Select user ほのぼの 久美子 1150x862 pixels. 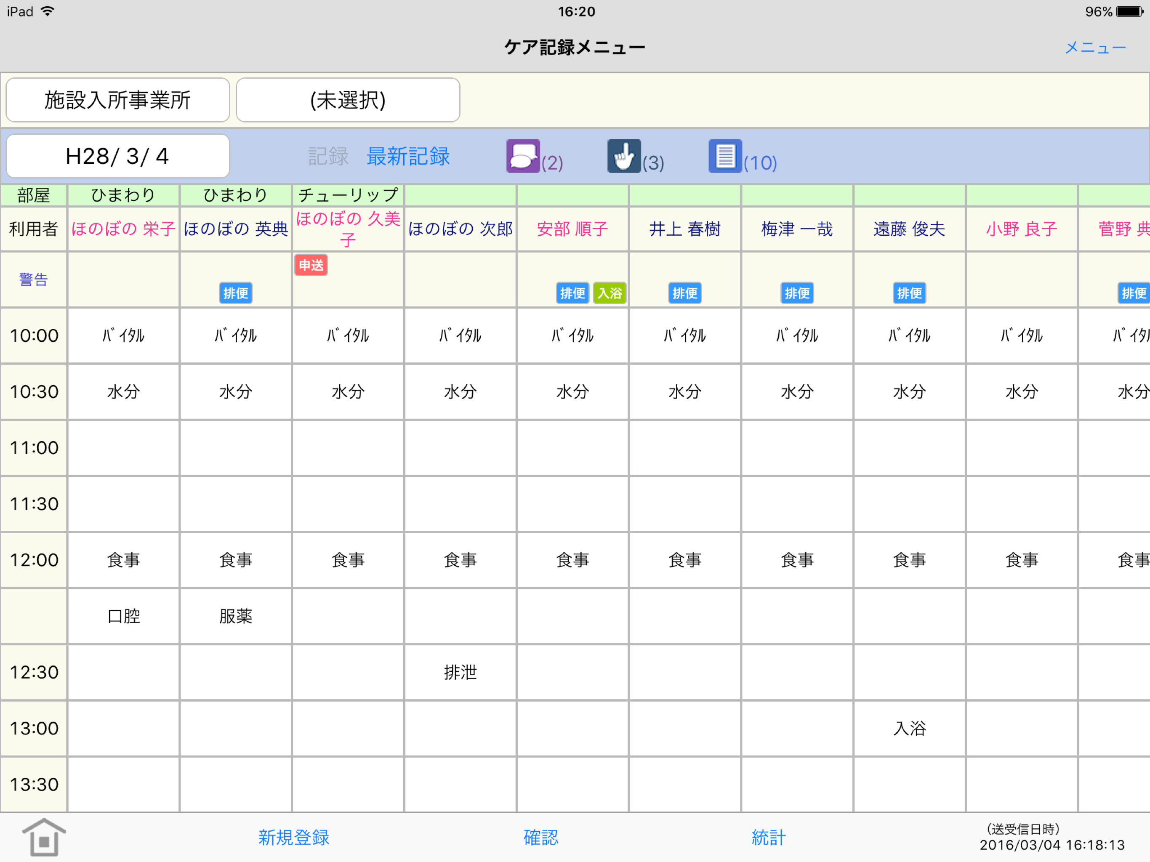[348, 229]
